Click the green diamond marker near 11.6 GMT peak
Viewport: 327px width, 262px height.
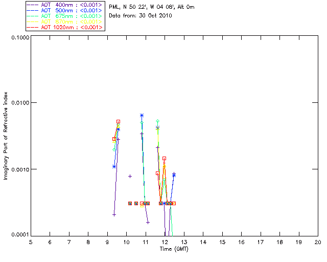[x=158, y=121]
